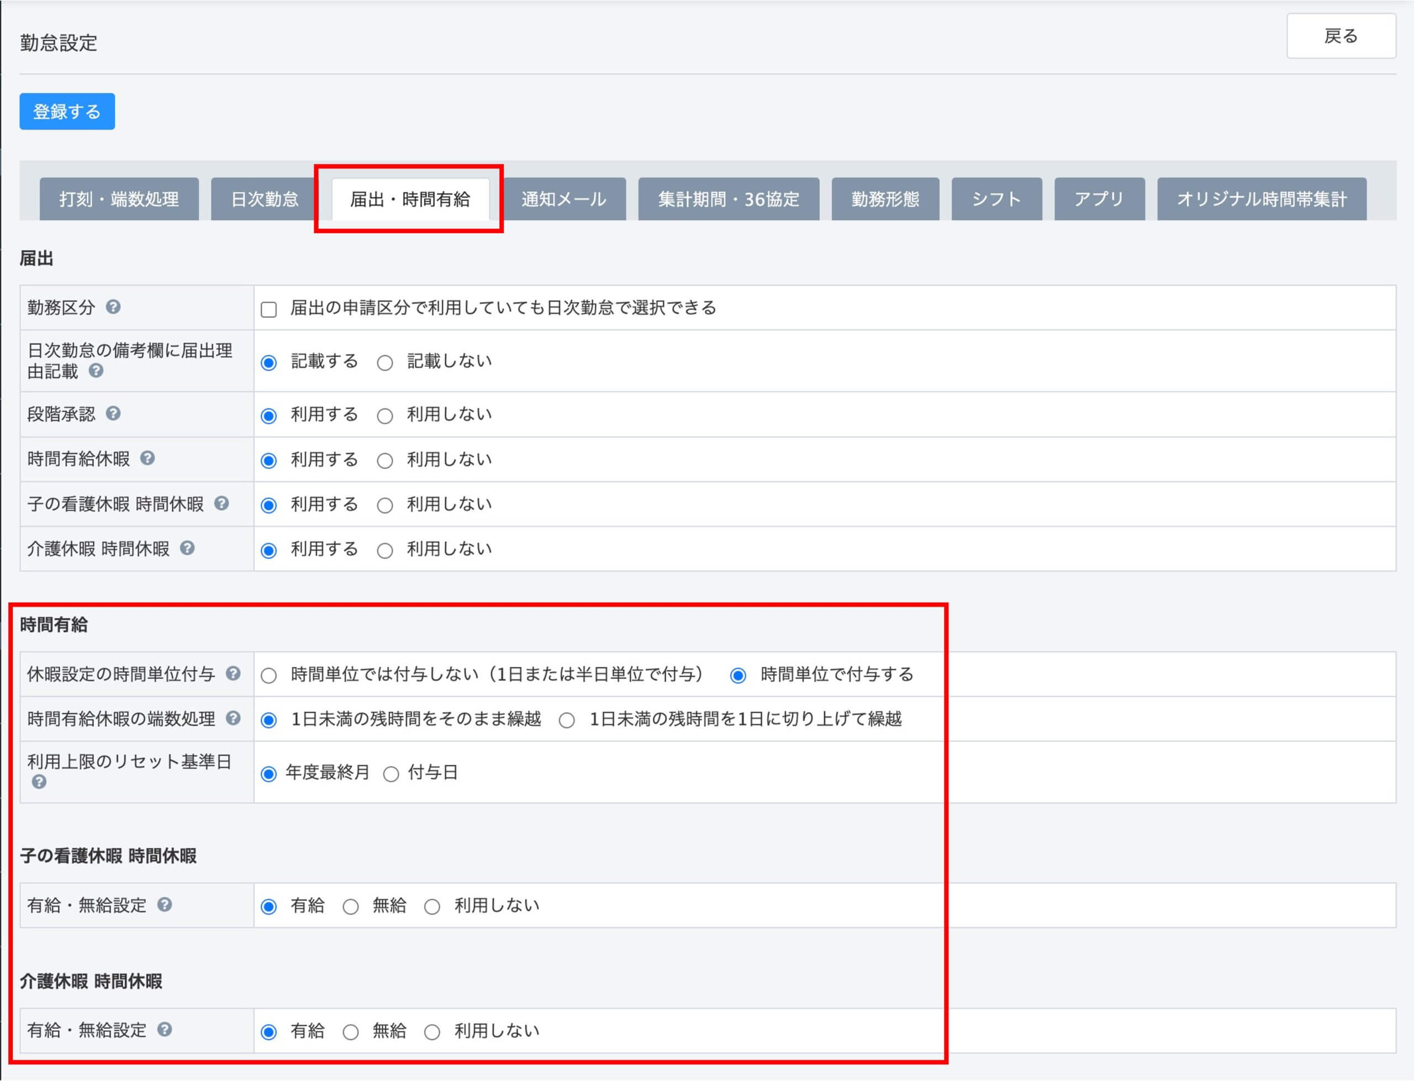Open the オリジナル時間帯集計 tab

tap(1261, 199)
